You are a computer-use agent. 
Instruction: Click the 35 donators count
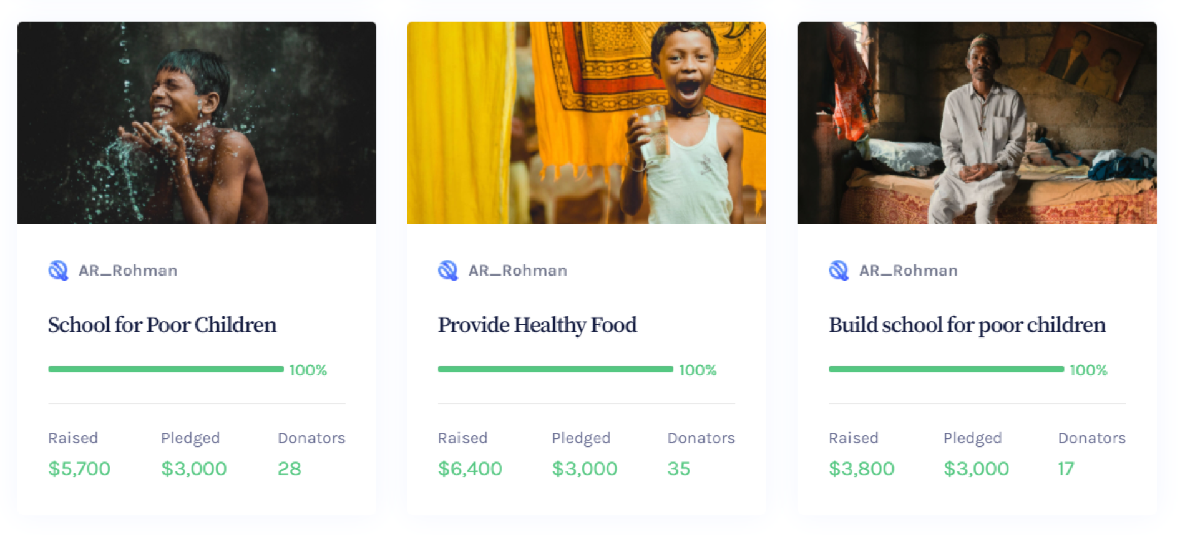pos(679,468)
